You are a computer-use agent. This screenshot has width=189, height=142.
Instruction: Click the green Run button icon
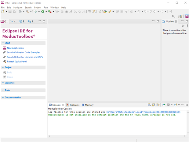click(43, 12)
